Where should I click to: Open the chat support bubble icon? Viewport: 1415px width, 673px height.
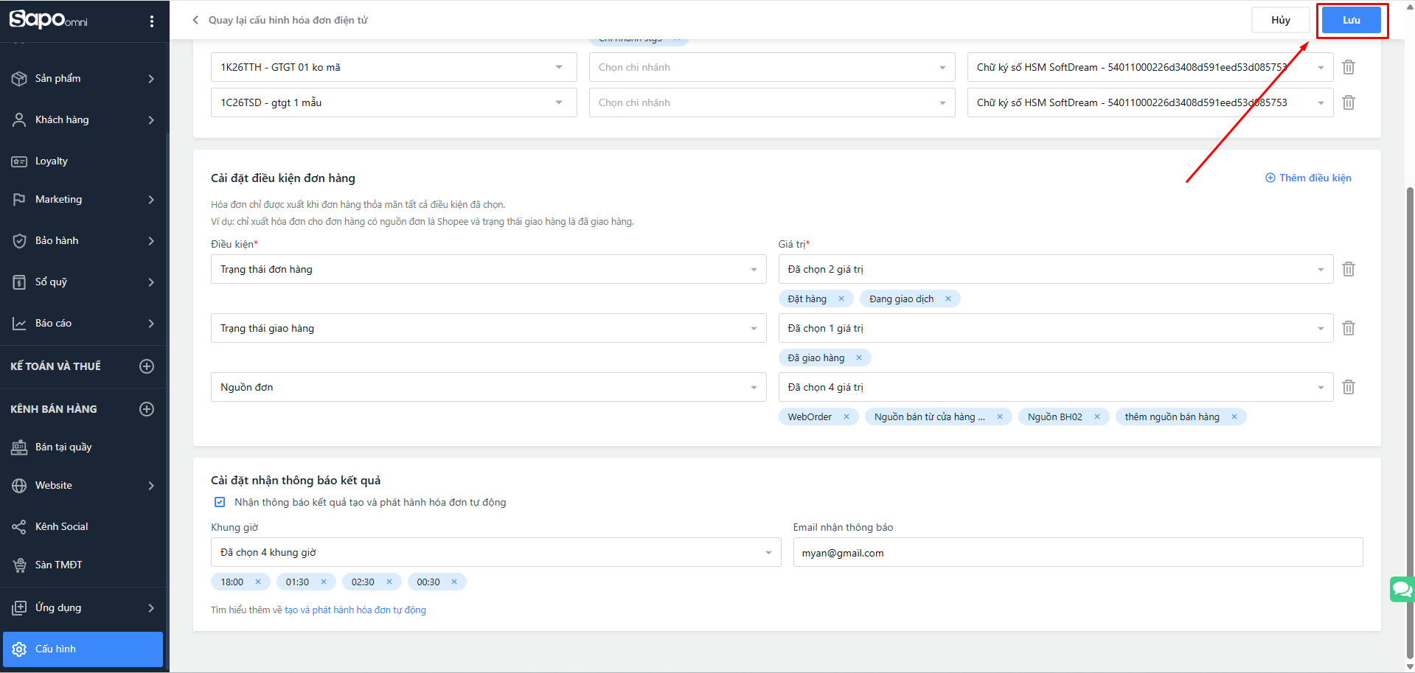point(1401,590)
